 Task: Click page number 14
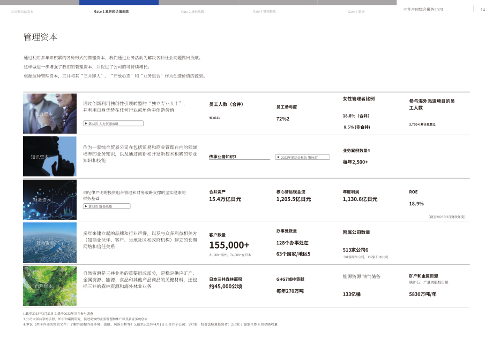click(x=483, y=10)
